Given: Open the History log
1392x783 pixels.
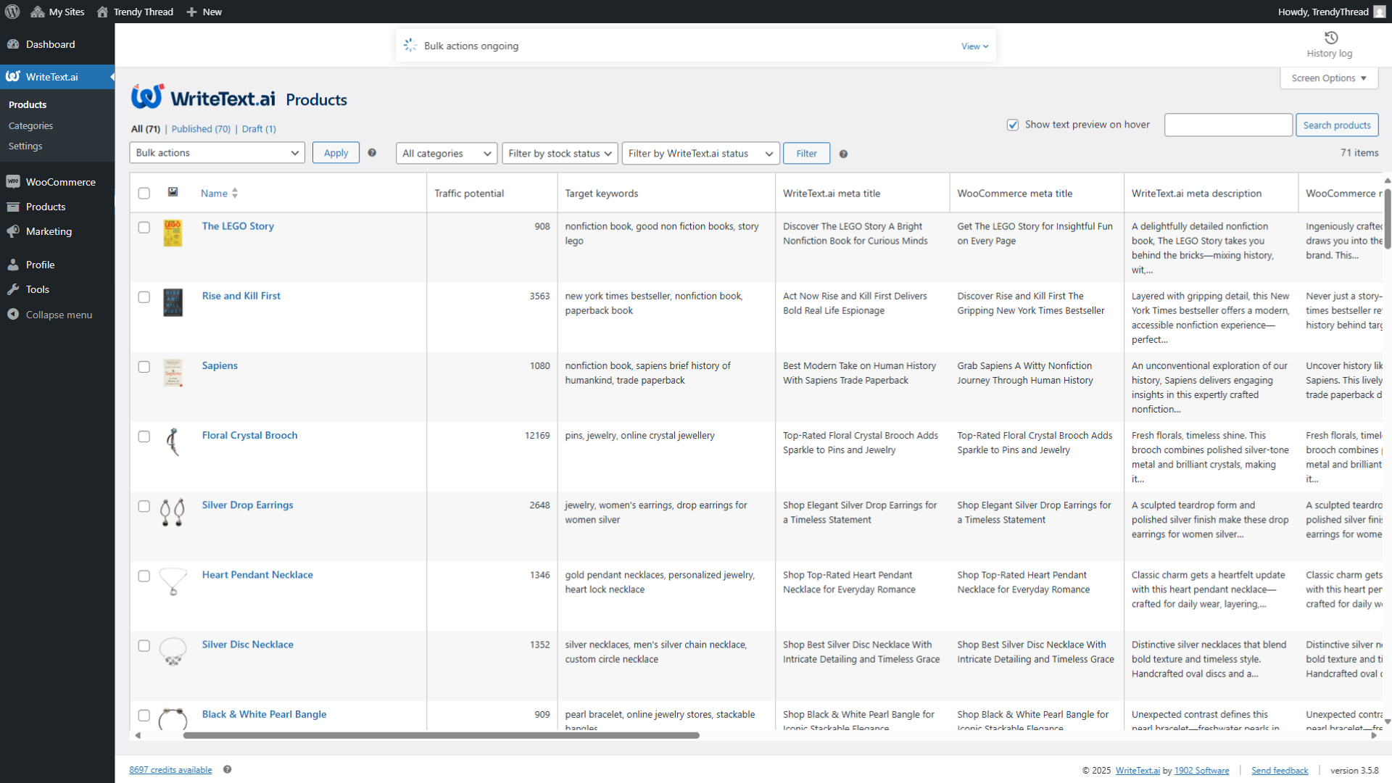Looking at the screenshot, I should point(1329,45).
